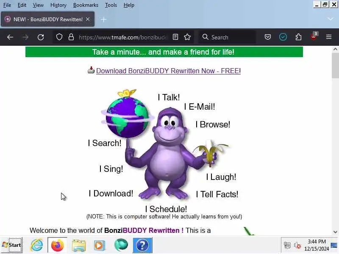The image size is (339, 254).
Task: Click the muted volume tray icon
Action: pyautogui.click(x=297, y=245)
